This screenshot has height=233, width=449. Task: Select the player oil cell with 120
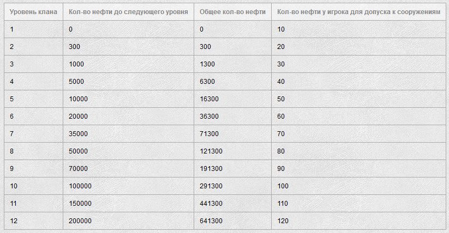(x=358, y=220)
